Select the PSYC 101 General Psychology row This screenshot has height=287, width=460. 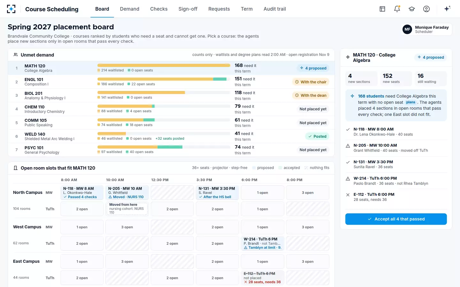[171, 150]
